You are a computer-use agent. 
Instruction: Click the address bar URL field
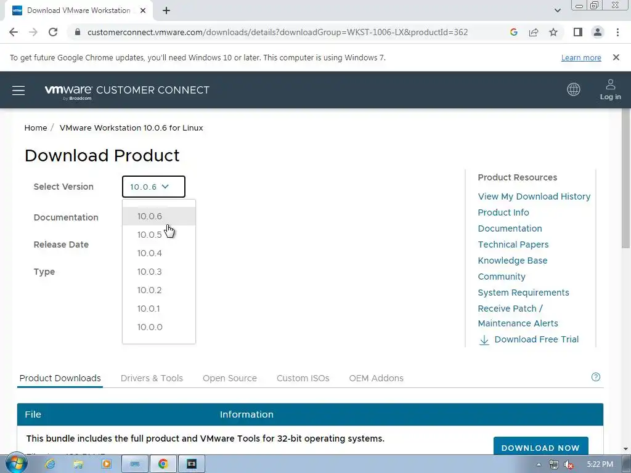tap(278, 32)
